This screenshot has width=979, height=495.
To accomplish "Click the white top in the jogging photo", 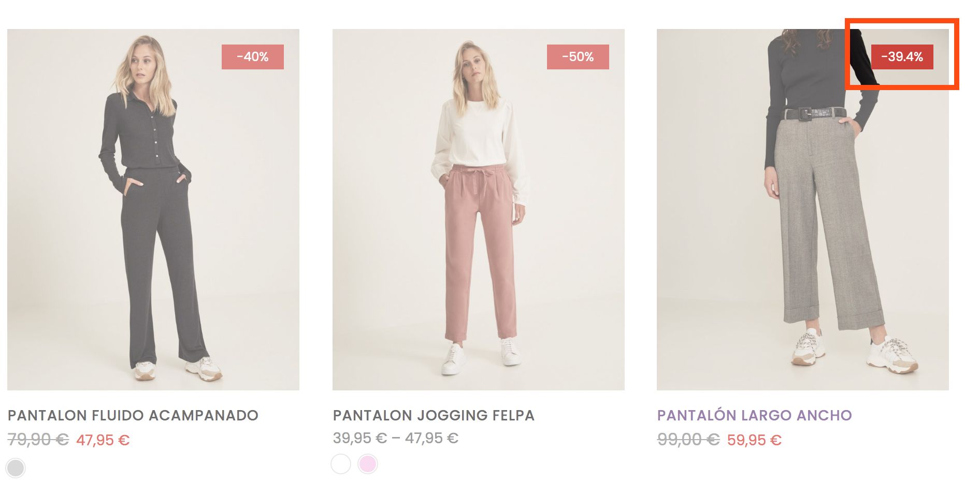I will tap(480, 137).
